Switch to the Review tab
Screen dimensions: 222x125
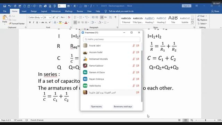(x=80, y=11)
